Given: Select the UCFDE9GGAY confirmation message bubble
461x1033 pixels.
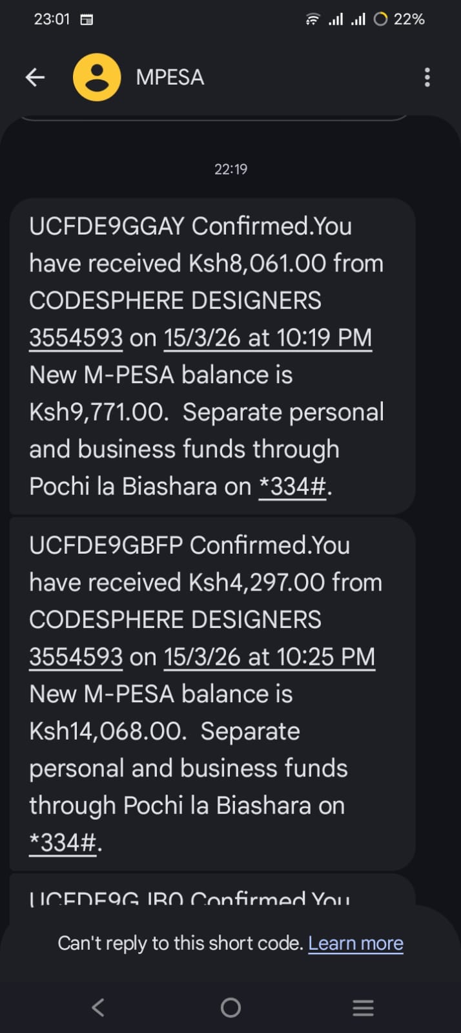Looking at the screenshot, I should [x=212, y=356].
